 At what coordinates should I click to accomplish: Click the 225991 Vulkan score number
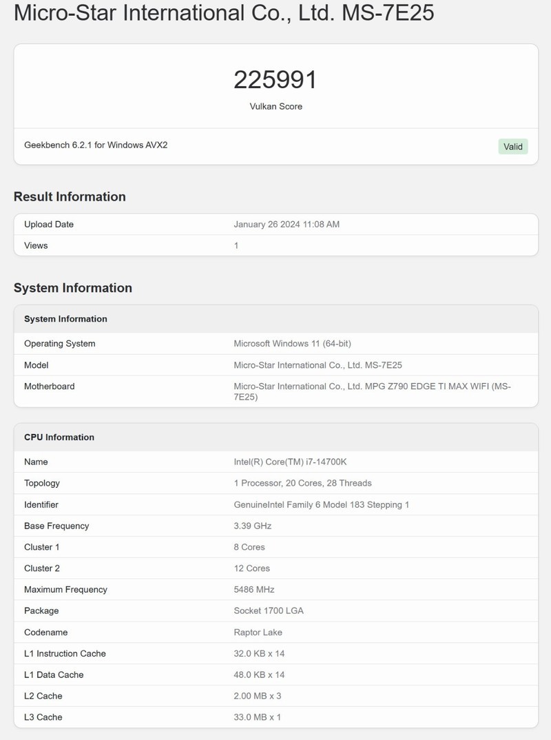[275, 80]
